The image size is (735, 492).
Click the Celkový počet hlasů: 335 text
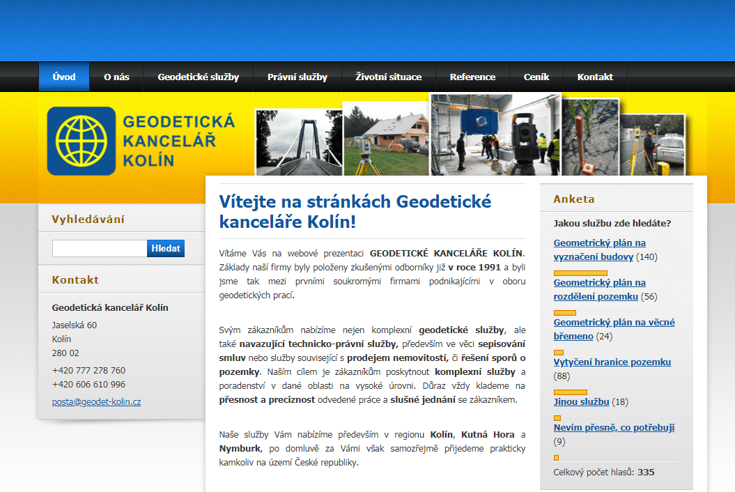604,472
